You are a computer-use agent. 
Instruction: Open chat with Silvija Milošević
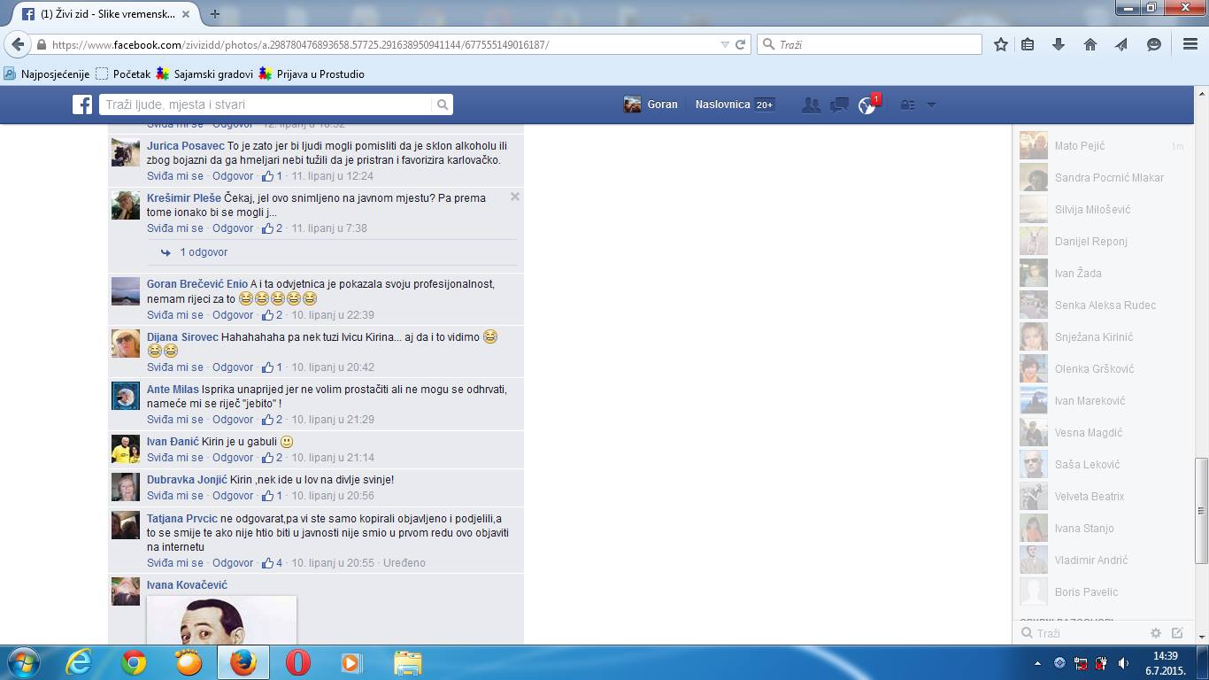[x=1102, y=210]
